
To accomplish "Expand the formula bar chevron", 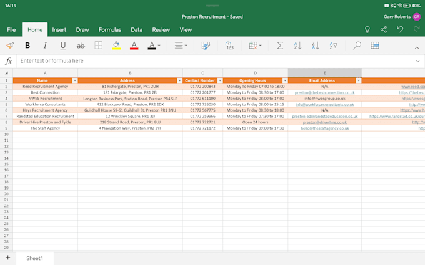I will tap(417, 61).
